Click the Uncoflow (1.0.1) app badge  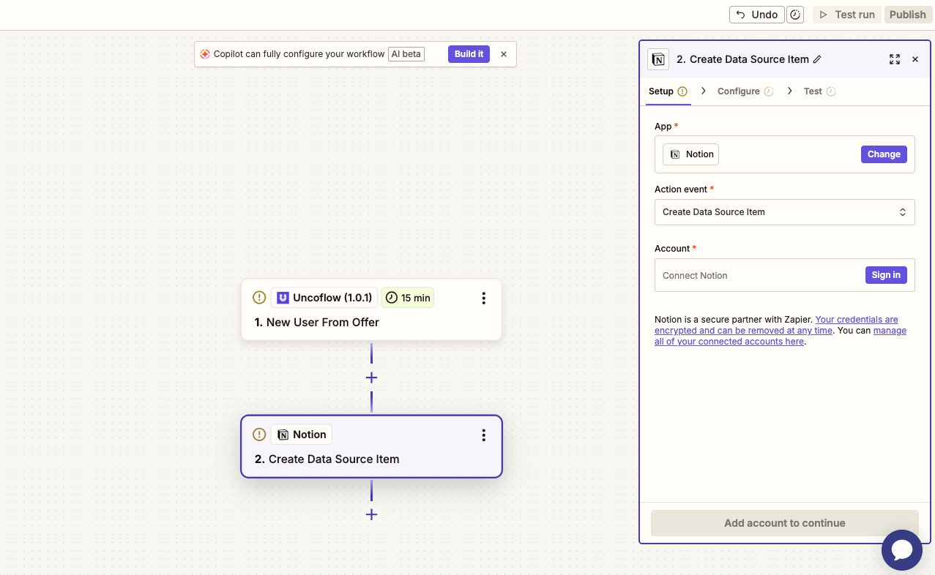(x=324, y=298)
